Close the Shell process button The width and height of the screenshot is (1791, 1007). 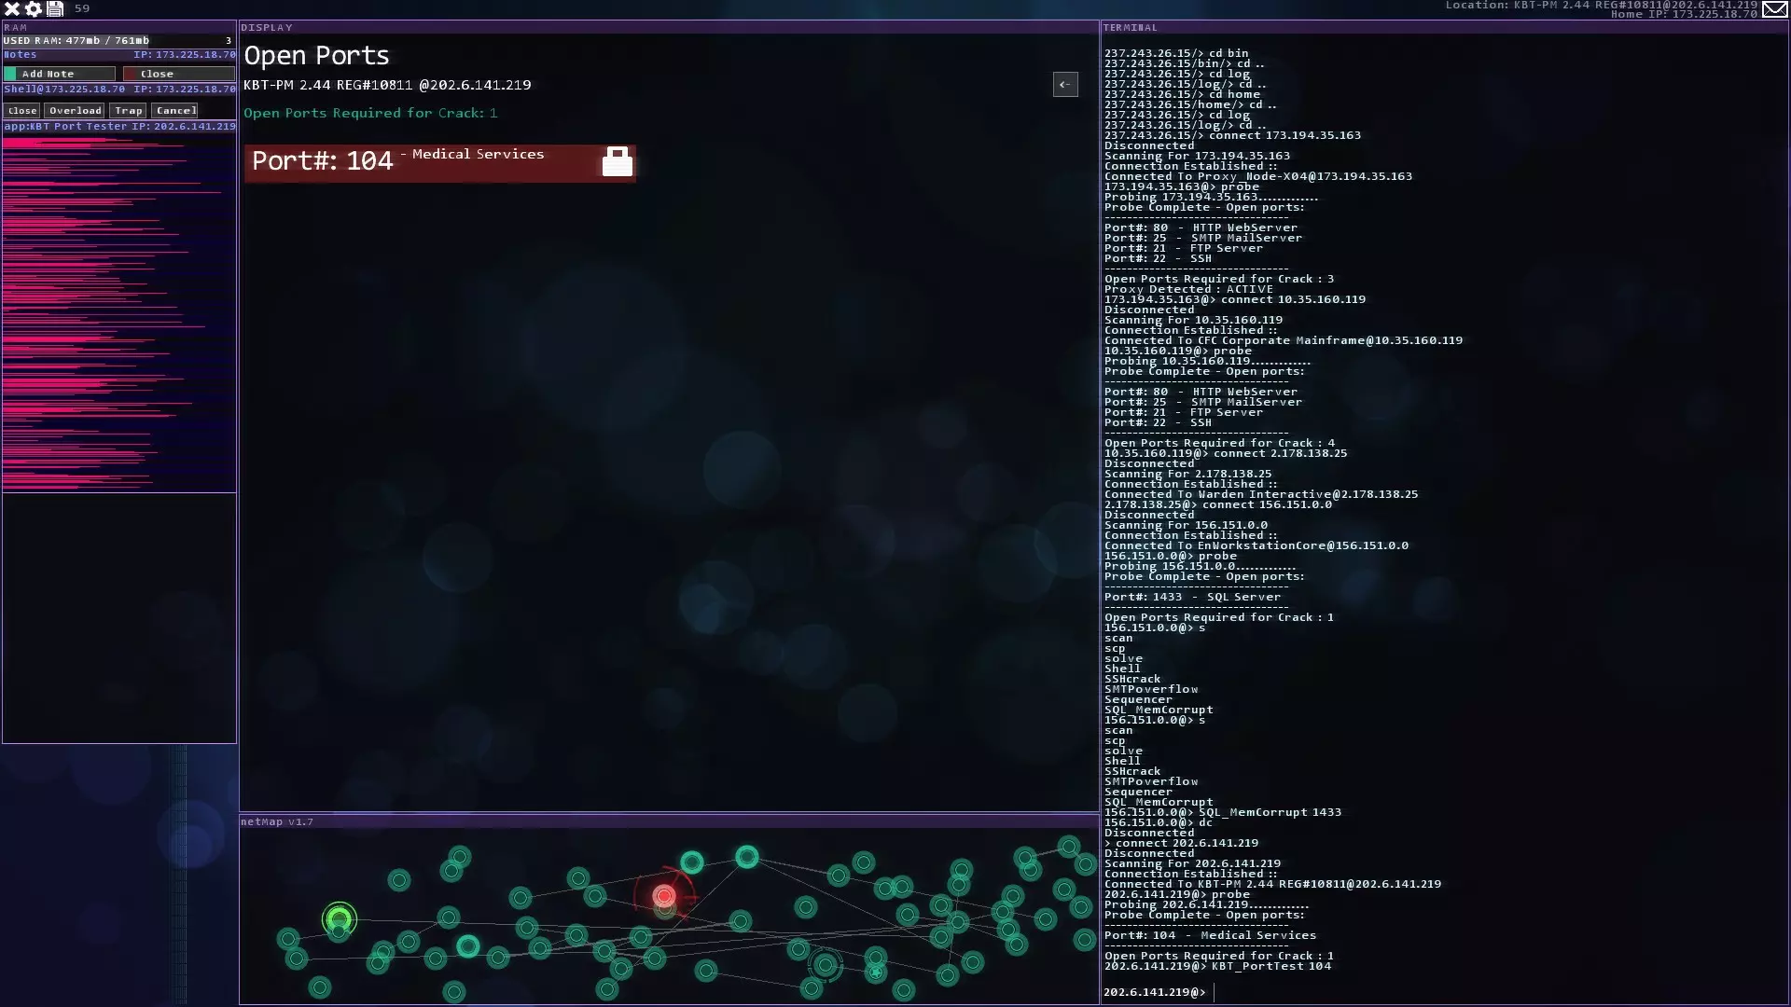point(22,111)
